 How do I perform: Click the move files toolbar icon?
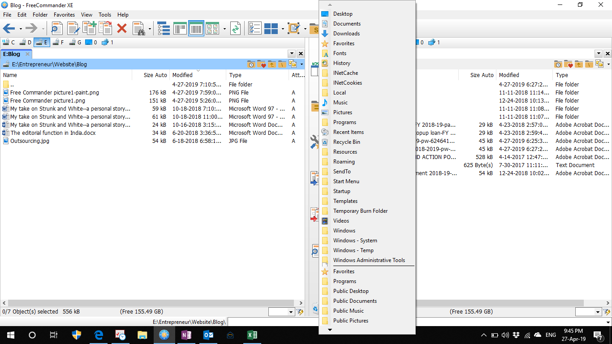click(x=105, y=29)
